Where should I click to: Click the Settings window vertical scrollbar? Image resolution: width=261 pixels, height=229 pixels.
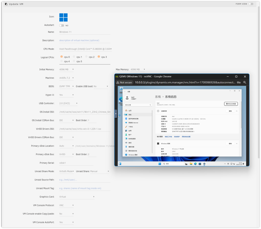(x=241, y=115)
